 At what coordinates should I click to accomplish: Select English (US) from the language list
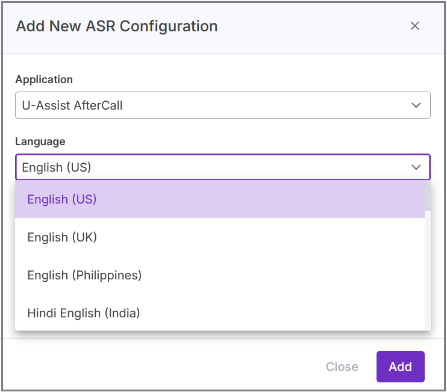coord(220,199)
